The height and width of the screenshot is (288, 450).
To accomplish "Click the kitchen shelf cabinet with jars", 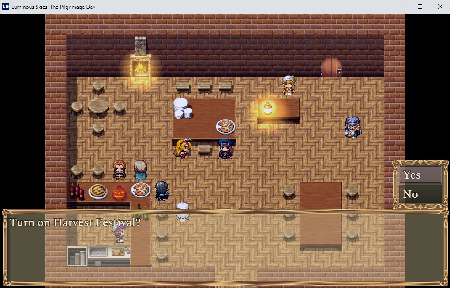I will pyautogui.click(x=77, y=256).
